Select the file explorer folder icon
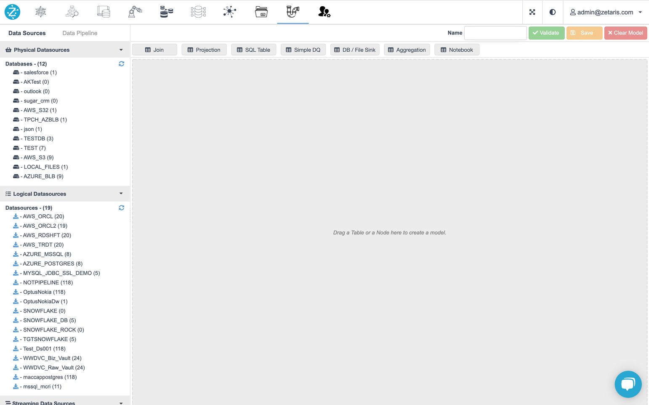The image size is (649, 405). coord(261,12)
